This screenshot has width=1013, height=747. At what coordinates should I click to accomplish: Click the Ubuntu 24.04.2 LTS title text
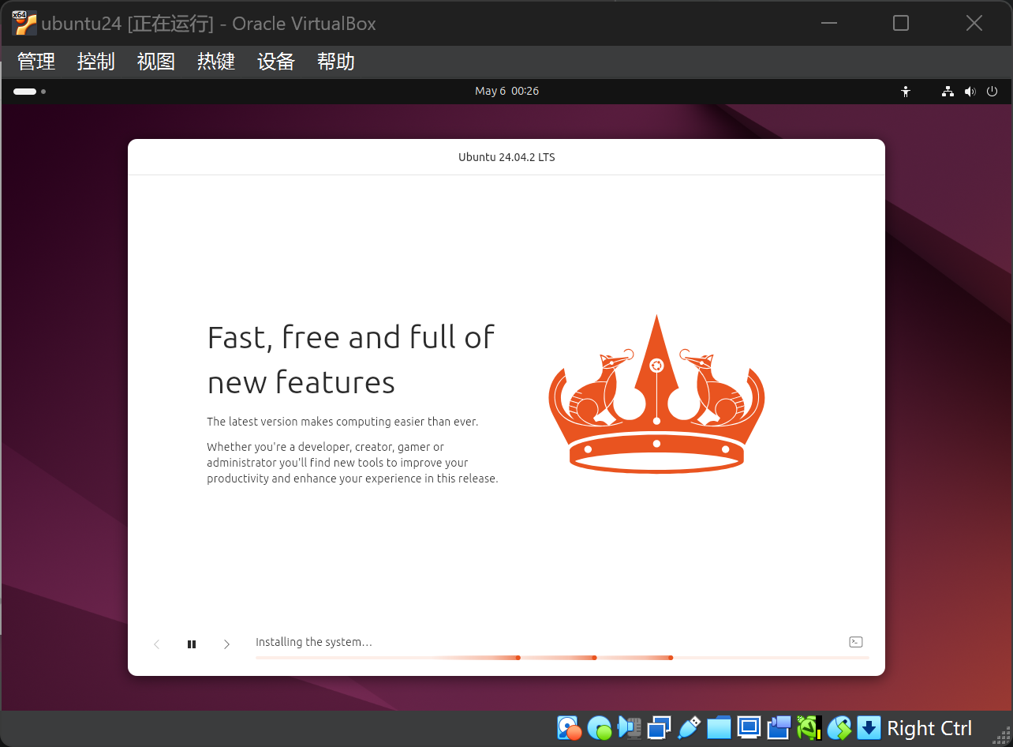click(506, 157)
